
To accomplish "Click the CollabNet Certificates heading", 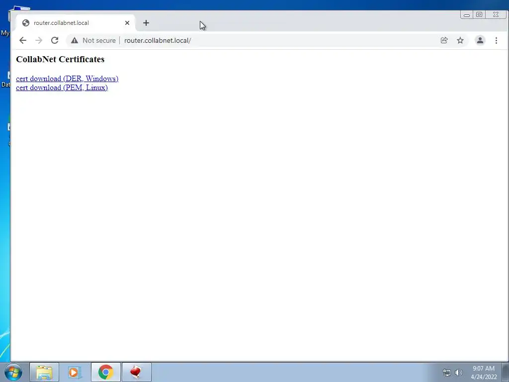I will tap(60, 59).
